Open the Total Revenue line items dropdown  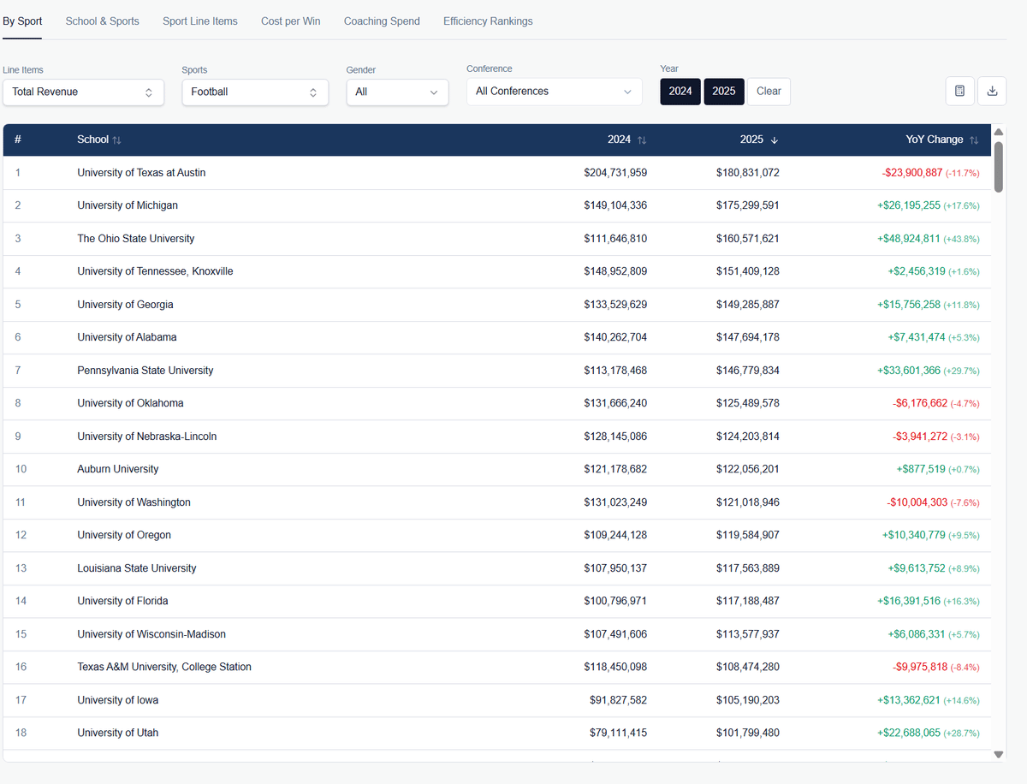click(83, 92)
